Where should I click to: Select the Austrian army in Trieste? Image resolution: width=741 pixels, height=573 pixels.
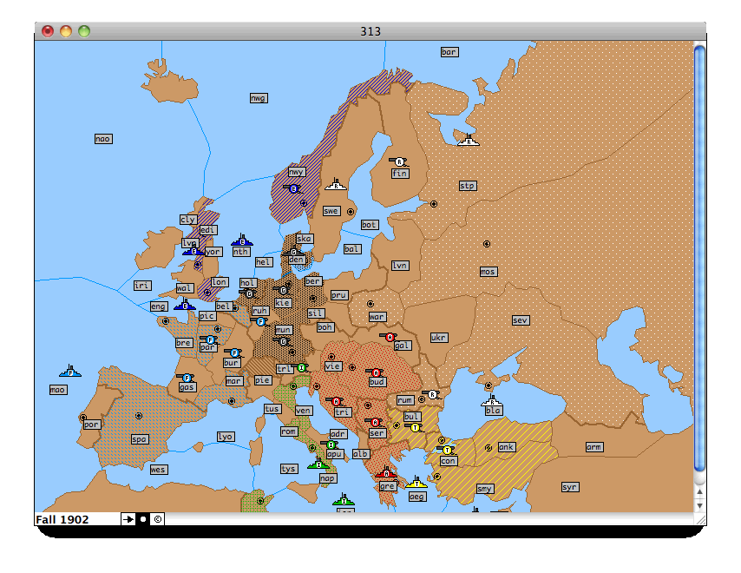(336, 401)
